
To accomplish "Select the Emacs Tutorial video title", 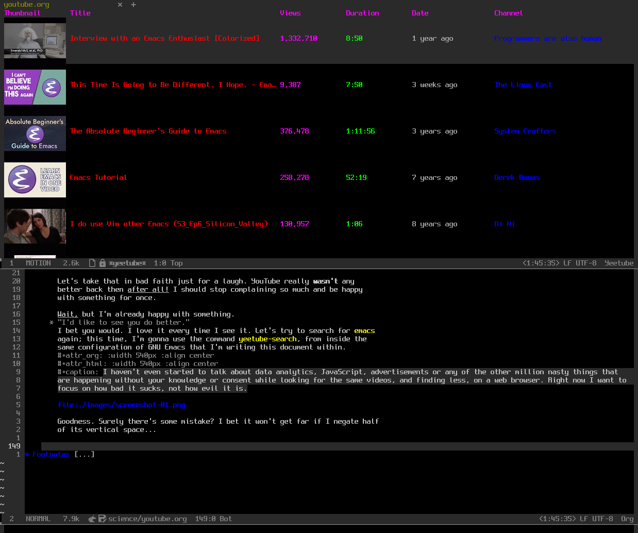I will click(98, 177).
